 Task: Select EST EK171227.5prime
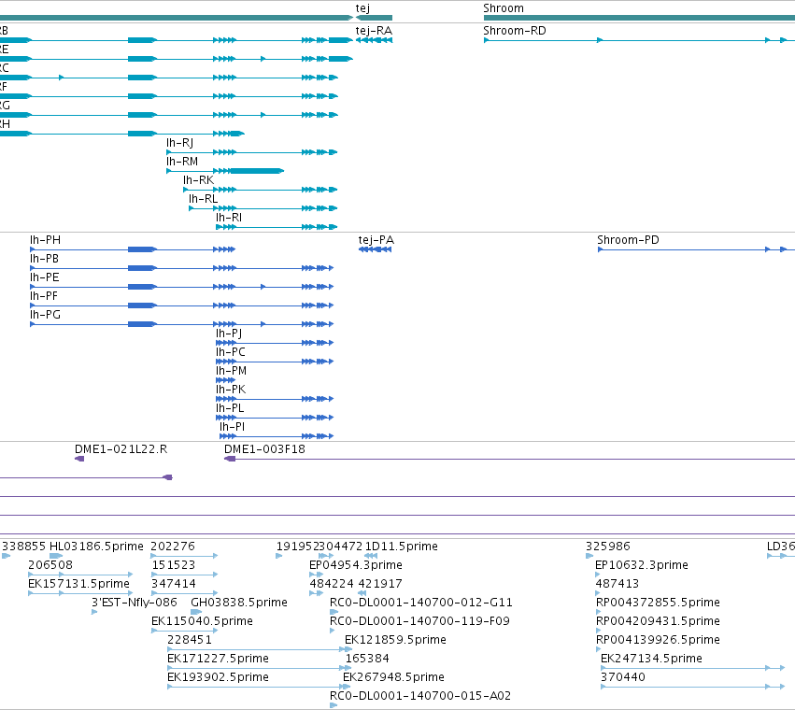[218, 659]
